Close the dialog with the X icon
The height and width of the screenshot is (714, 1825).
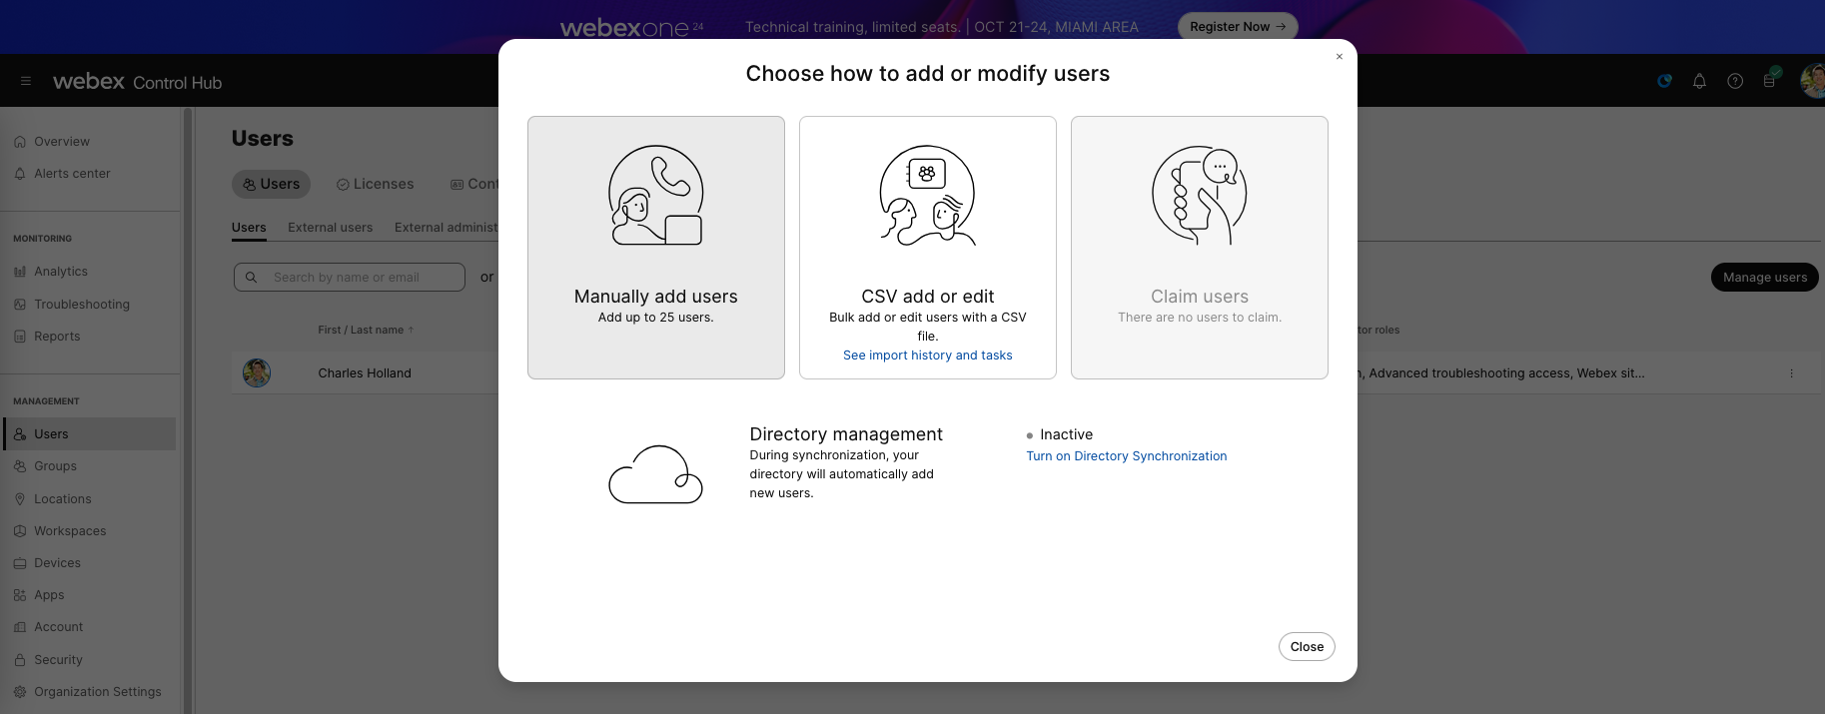(x=1339, y=57)
